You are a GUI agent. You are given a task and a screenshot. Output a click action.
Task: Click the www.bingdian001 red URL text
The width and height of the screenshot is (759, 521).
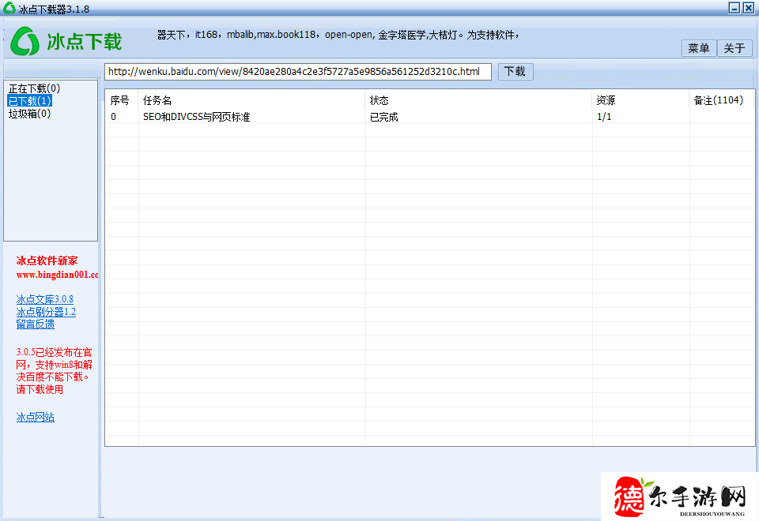57,275
